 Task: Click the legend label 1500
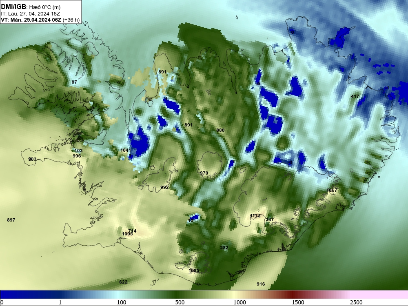298,302
